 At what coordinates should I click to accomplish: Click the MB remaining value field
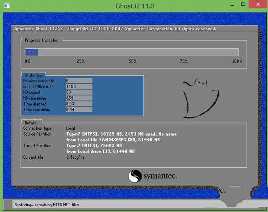(x=79, y=98)
